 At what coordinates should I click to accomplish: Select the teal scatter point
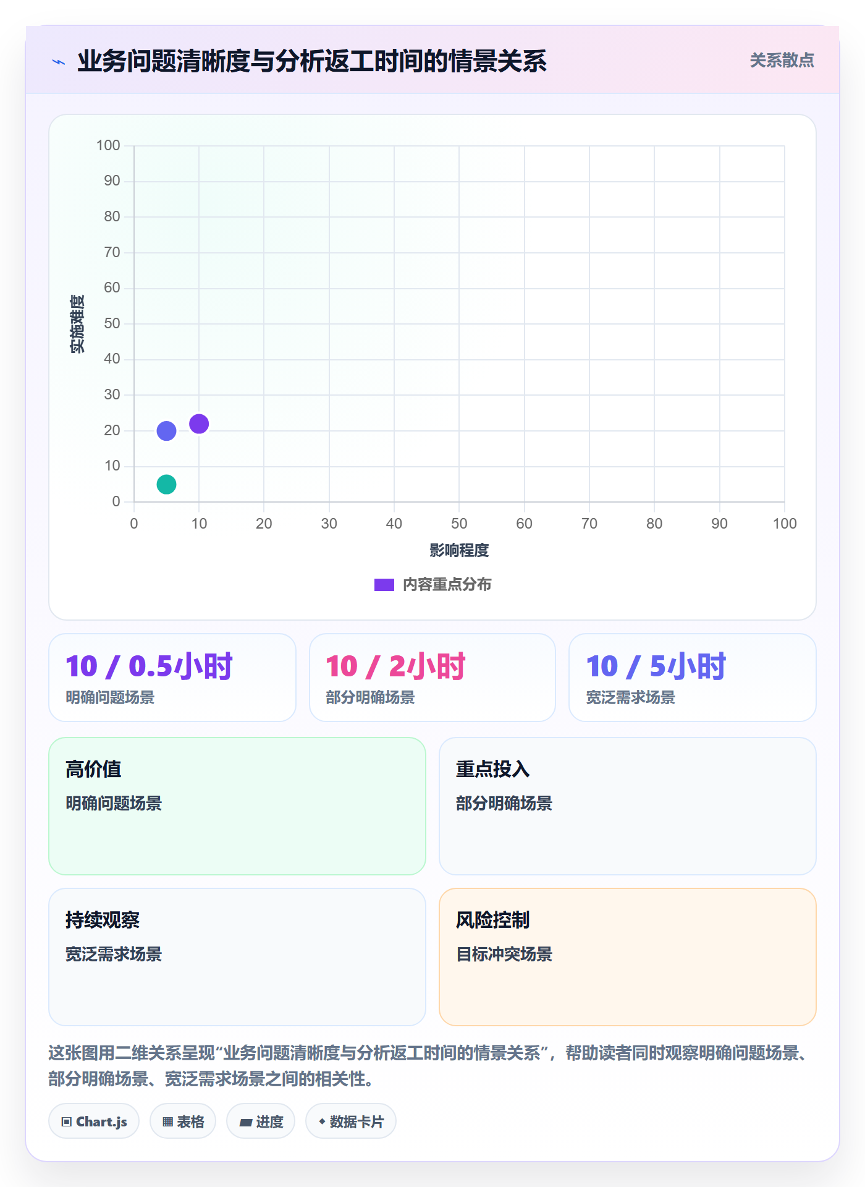(166, 484)
